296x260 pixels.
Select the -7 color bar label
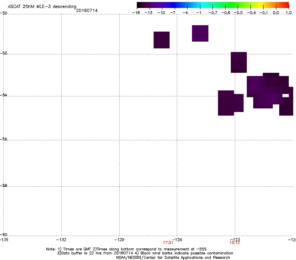[x=174, y=13]
